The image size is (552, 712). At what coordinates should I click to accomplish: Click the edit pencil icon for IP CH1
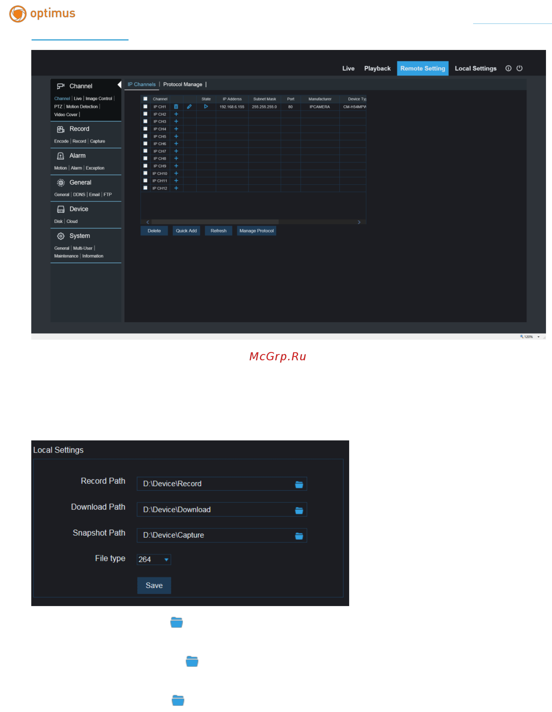[189, 107]
